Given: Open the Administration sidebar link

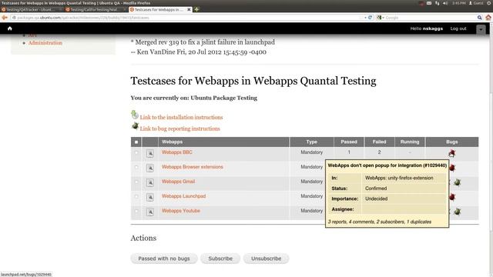Looking at the screenshot, I should tap(45, 43).
